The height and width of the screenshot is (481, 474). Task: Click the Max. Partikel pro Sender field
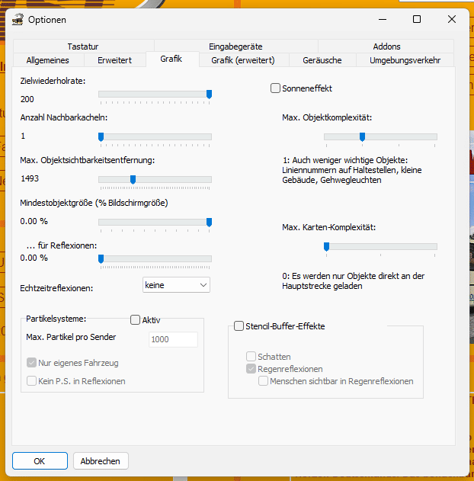(173, 339)
